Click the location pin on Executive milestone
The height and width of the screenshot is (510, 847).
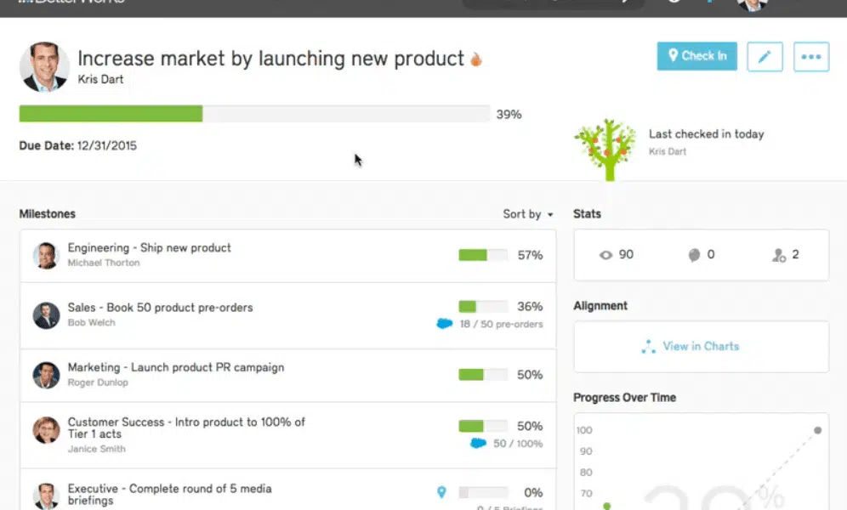pos(441,492)
